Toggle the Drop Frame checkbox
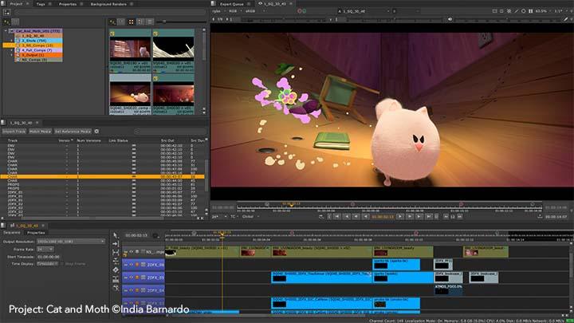 point(61,262)
